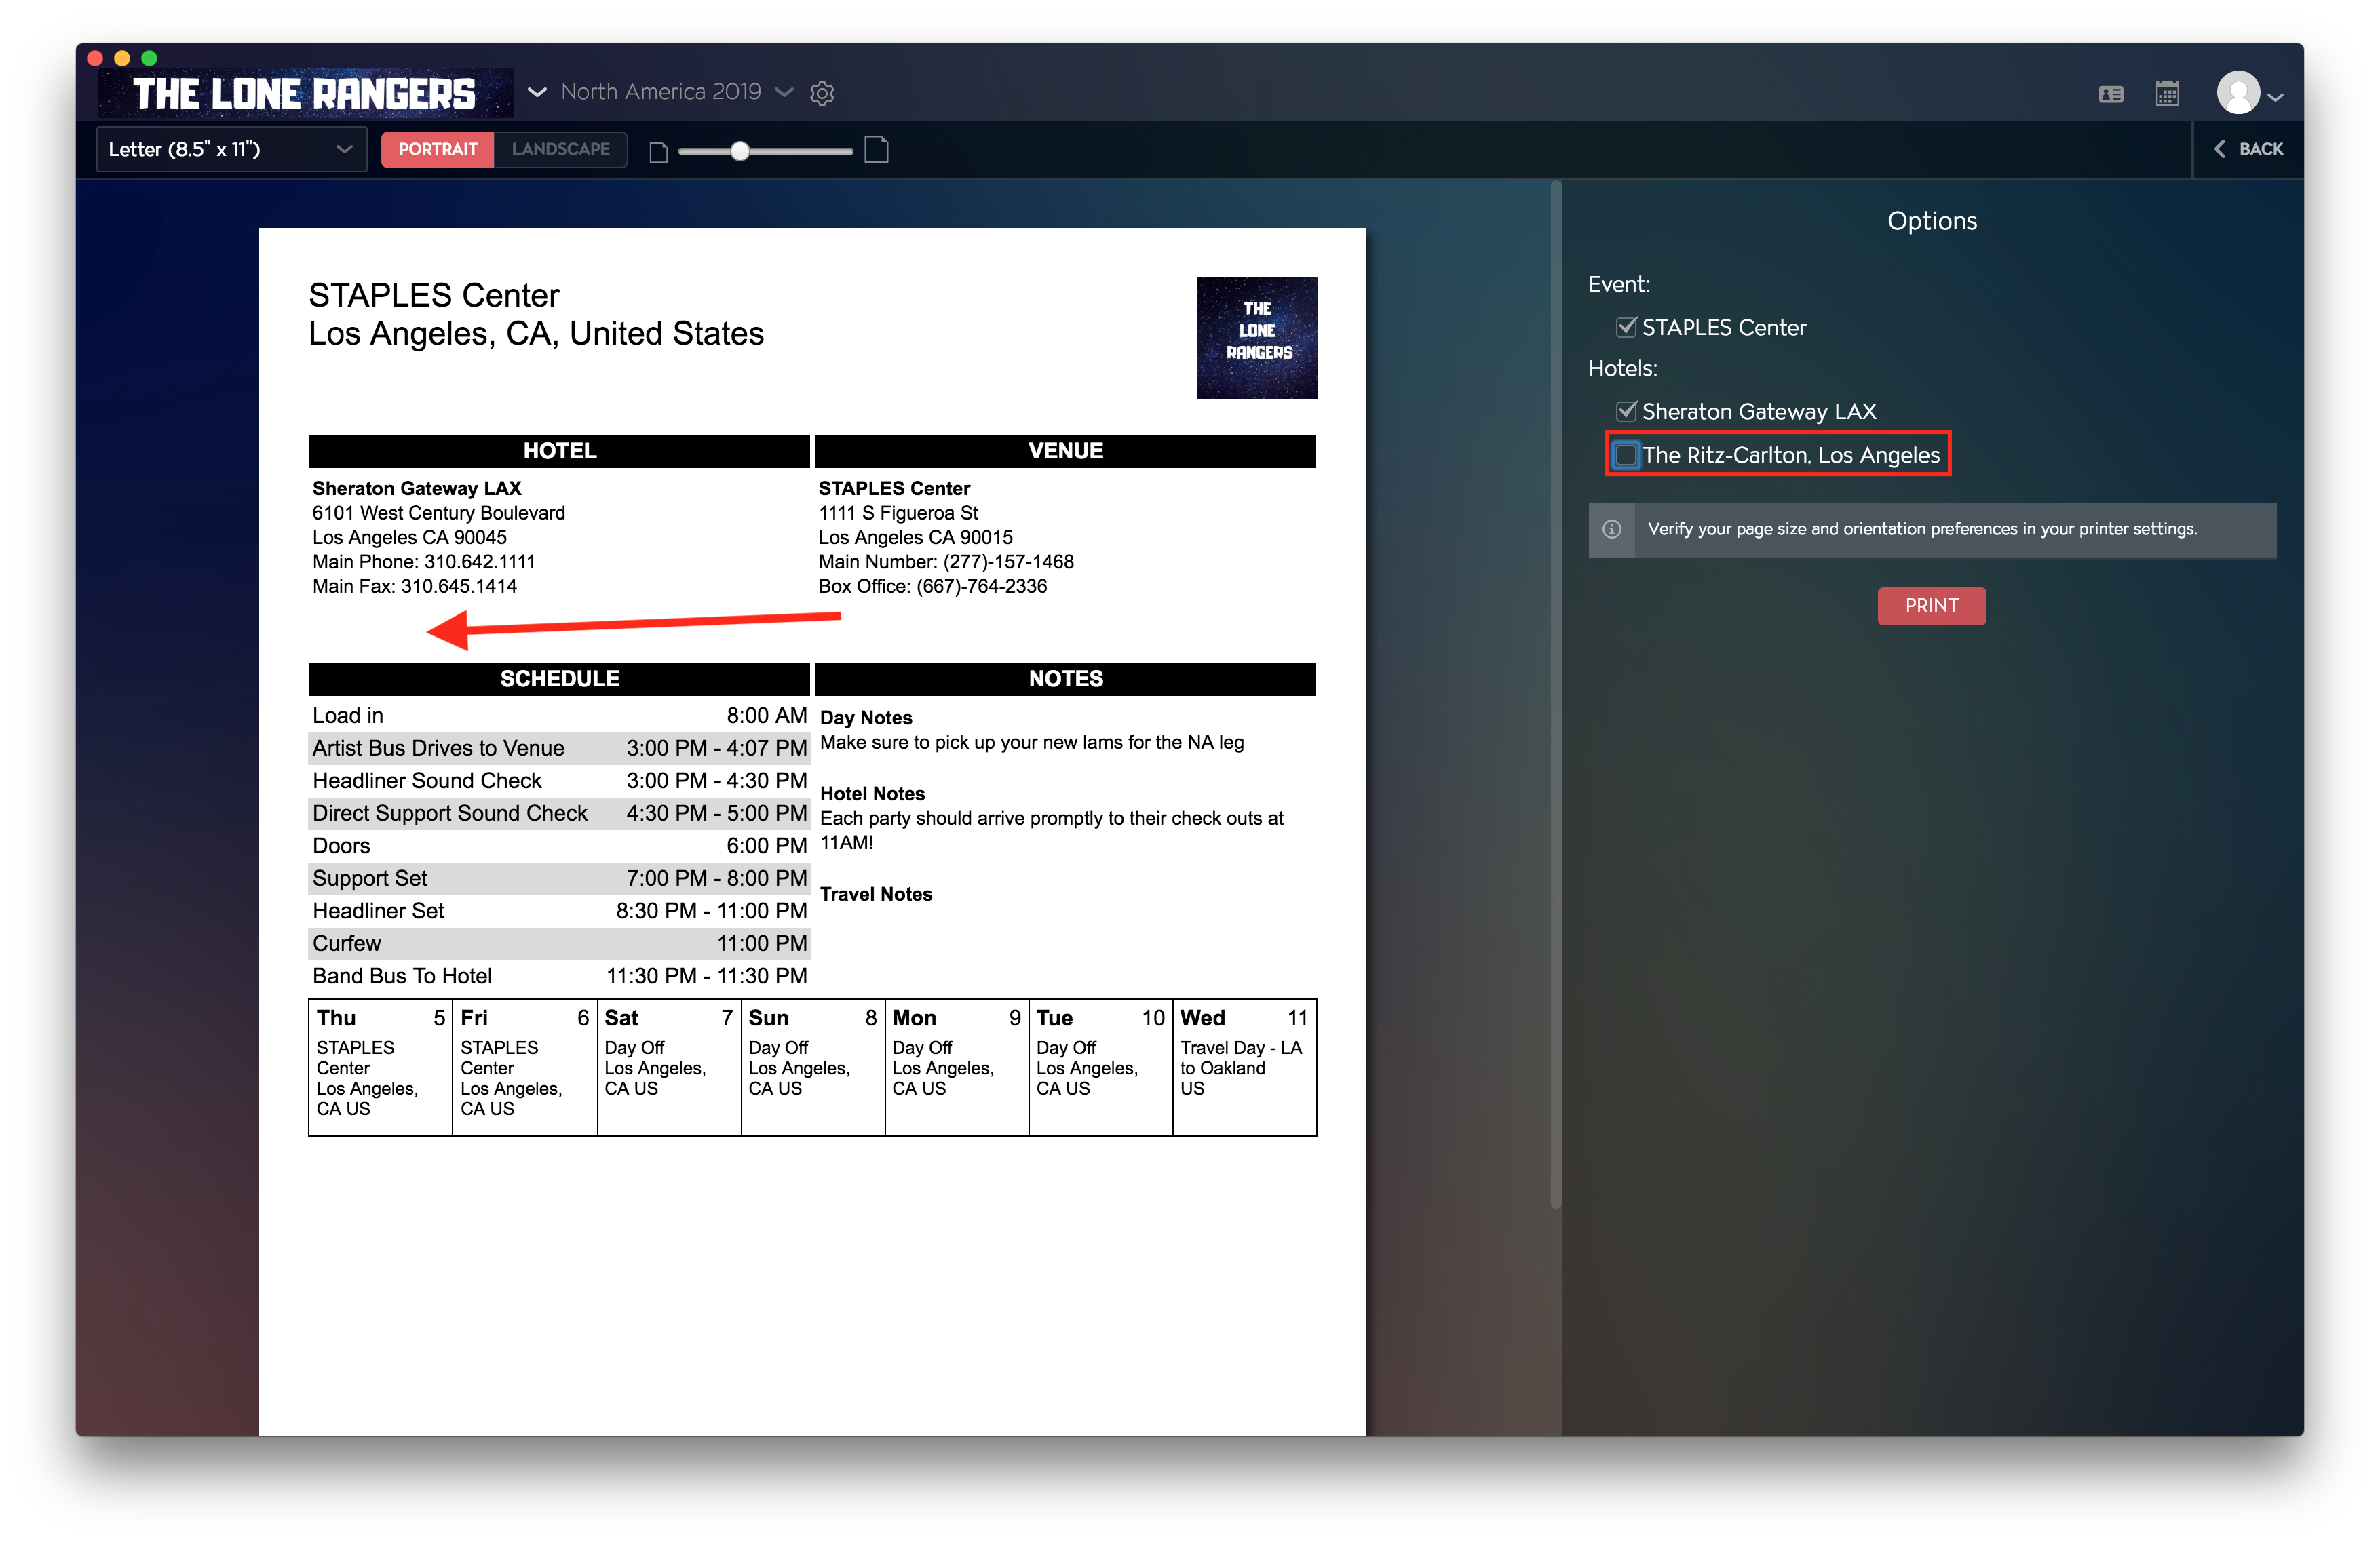The image size is (2380, 1545).
Task: Click the user avatar icon
Action: pyautogui.click(x=2238, y=93)
